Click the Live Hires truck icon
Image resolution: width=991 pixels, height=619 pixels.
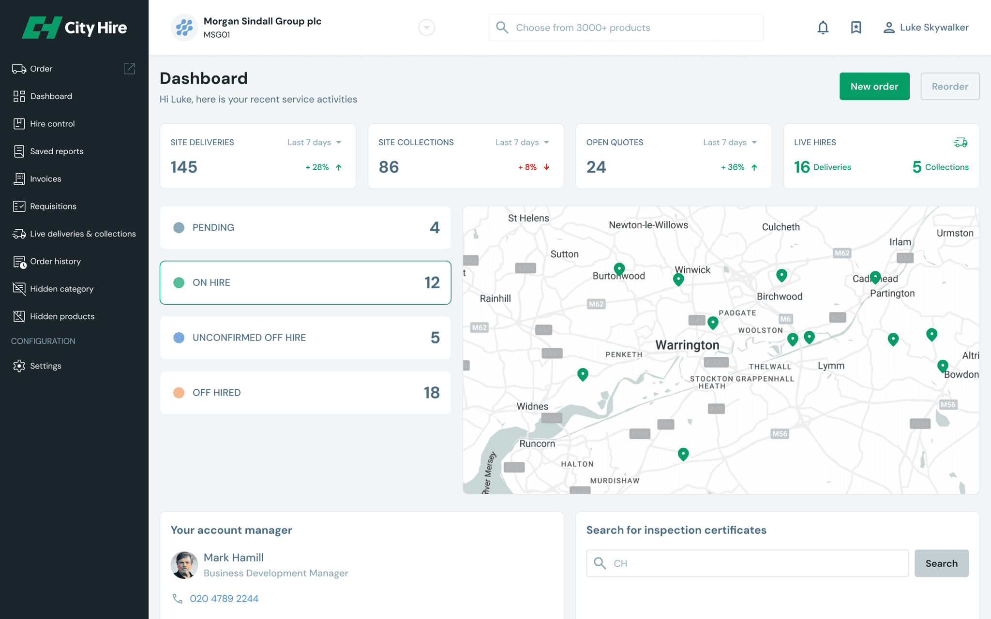coord(960,142)
